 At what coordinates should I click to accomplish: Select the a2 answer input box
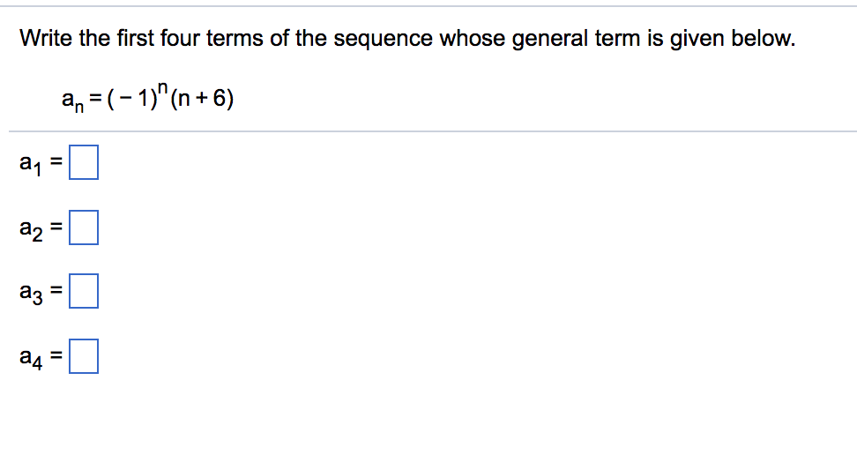pyautogui.click(x=84, y=227)
